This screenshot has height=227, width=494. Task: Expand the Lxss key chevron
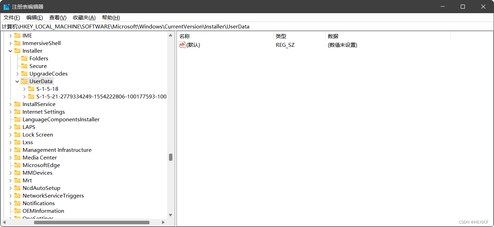tap(10, 142)
